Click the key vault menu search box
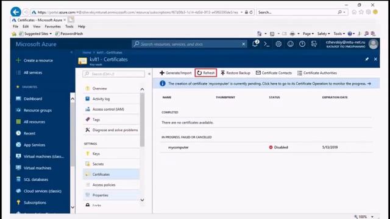Viewport: 390px width, 219px height. pos(114,74)
